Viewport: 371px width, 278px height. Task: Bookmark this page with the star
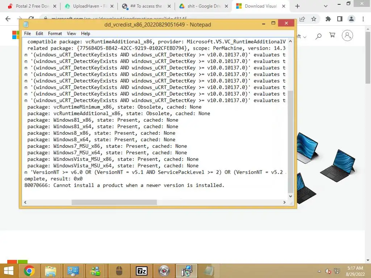314,19
